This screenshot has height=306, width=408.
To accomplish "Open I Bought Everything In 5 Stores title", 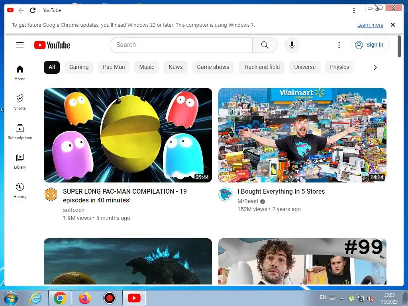I will click(x=281, y=192).
